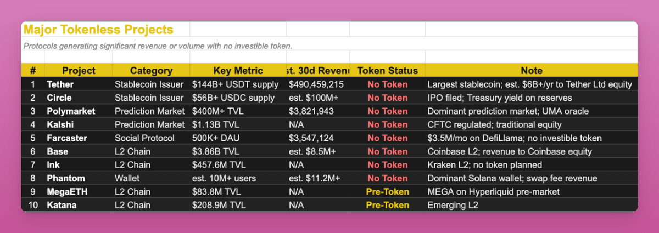Image resolution: width=659 pixels, height=233 pixels.
Task: Select the 'est. 10M+ users' cell
Action: (x=238, y=178)
